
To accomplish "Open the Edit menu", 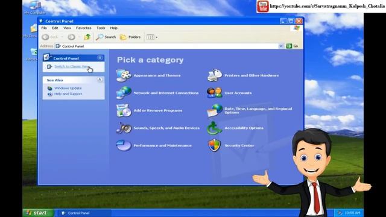I will click(x=55, y=28).
